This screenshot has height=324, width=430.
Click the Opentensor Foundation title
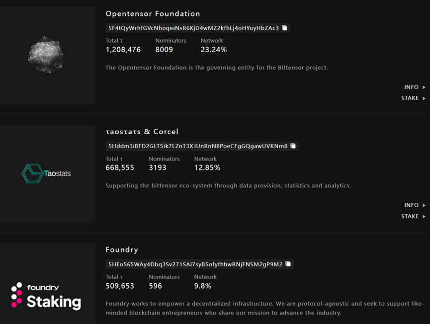click(153, 14)
